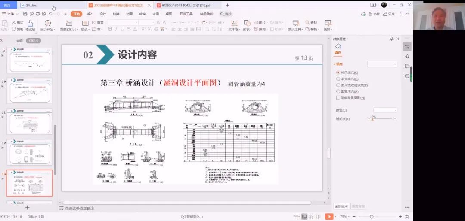Click the Undo arrow icon
465x221 pixels.
50,14
